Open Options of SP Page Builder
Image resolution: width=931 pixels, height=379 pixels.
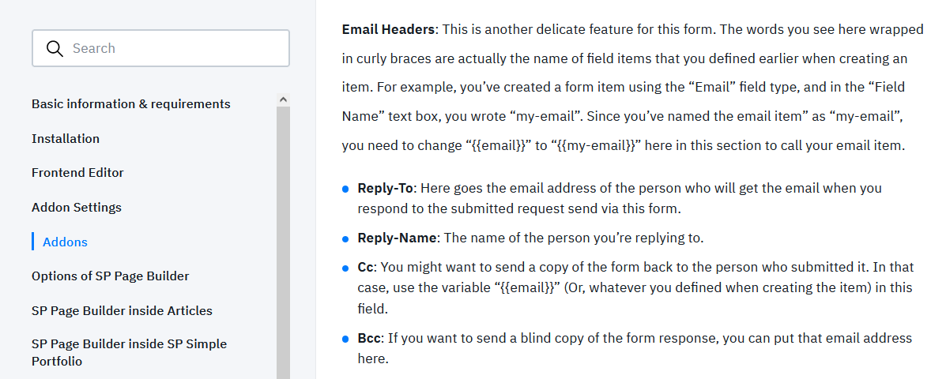[x=111, y=276]
